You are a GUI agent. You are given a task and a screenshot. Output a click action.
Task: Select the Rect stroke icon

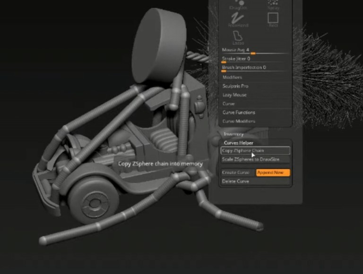[x=273, y=20]
